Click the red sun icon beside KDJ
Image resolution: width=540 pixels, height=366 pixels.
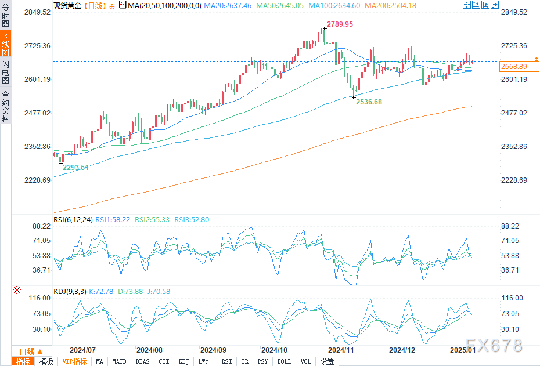click(17, 290)
